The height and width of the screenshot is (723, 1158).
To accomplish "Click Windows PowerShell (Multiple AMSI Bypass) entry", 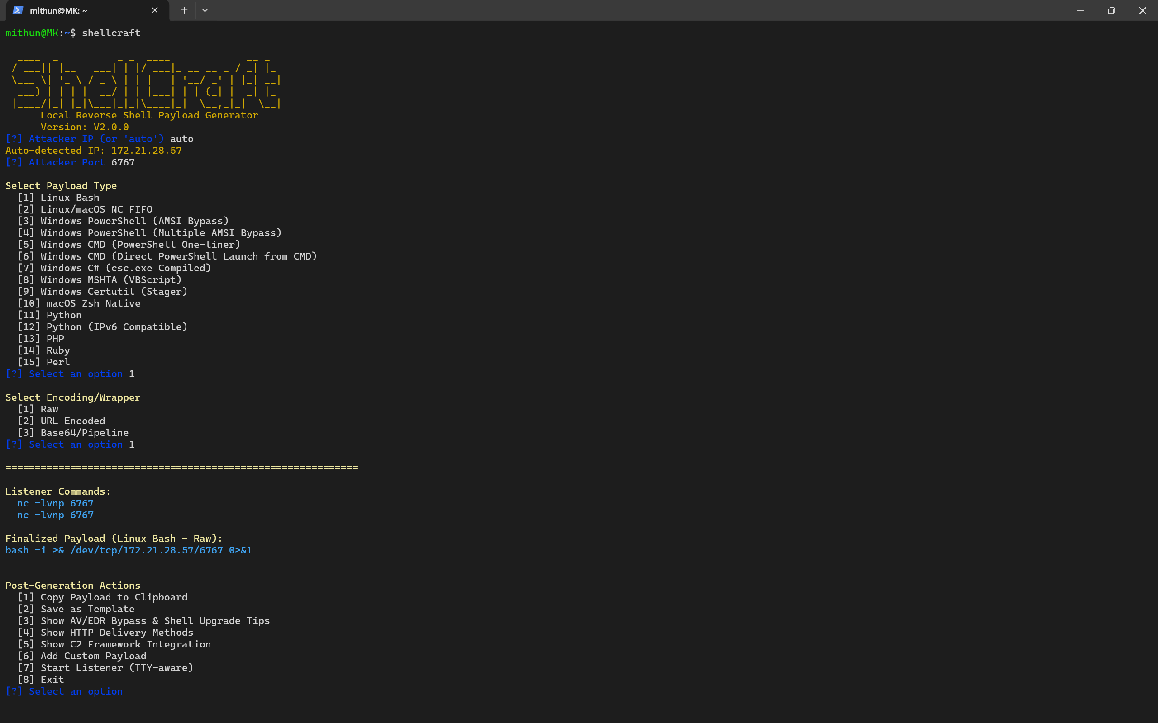I will [150, 233].
